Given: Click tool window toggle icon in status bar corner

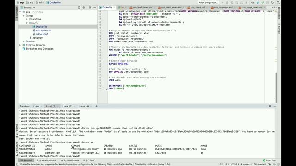Looking at the screenshot, I should coord(17,164).
